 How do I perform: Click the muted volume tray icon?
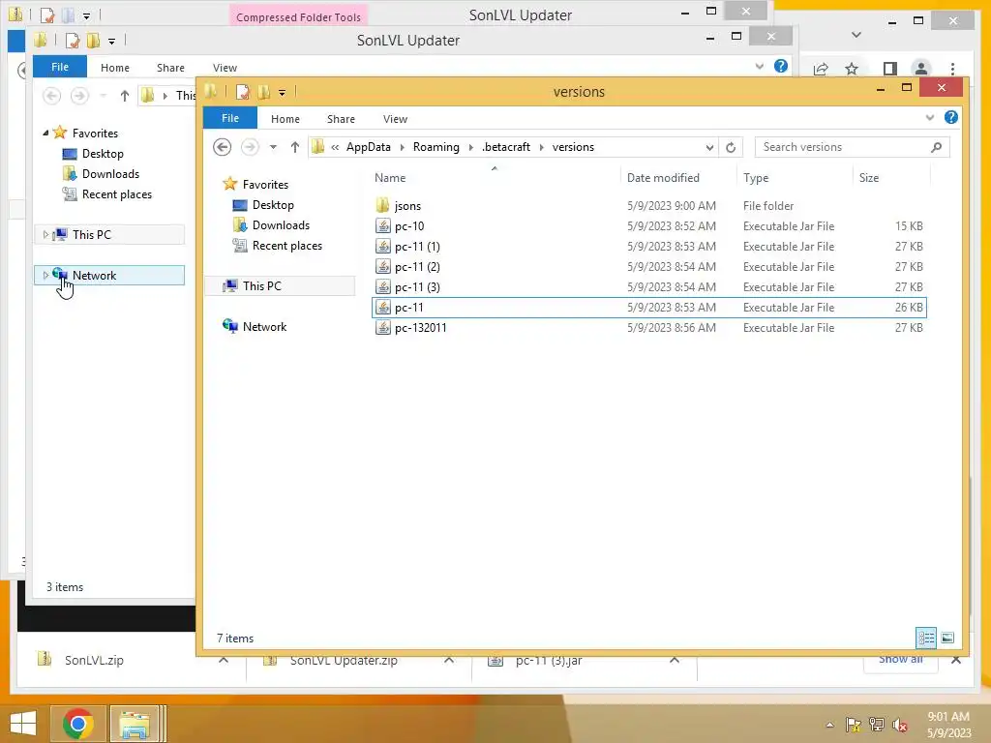tap(899, 725)
